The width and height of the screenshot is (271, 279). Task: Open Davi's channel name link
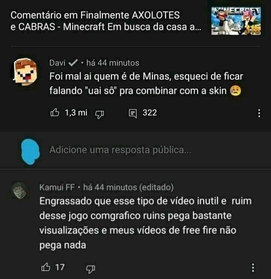tap(57, 63)
